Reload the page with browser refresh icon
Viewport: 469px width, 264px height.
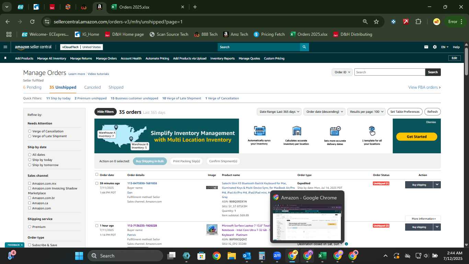pos(32,22)
